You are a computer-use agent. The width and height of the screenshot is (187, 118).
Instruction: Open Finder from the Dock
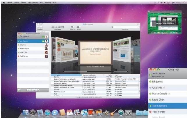pyautogui.click(x=26, y=113)
